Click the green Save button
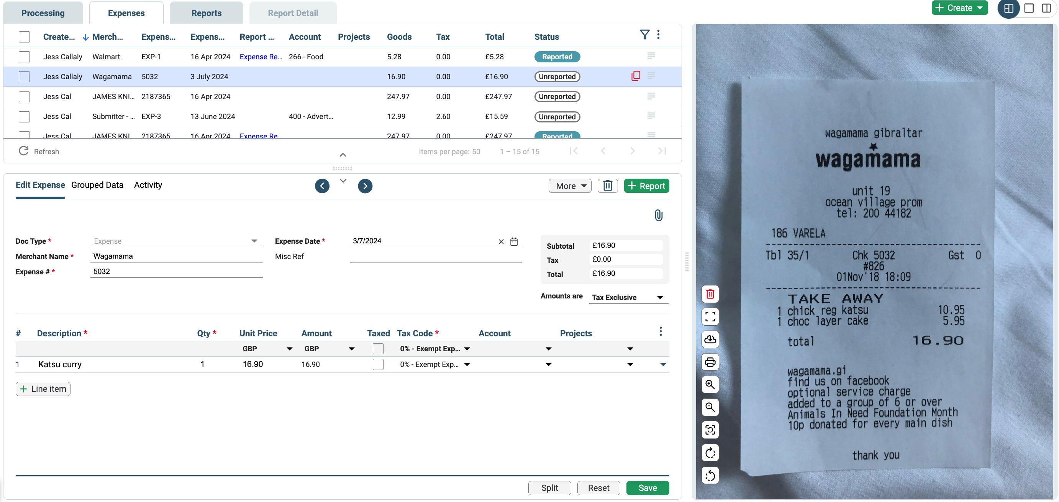 (648, 488)
